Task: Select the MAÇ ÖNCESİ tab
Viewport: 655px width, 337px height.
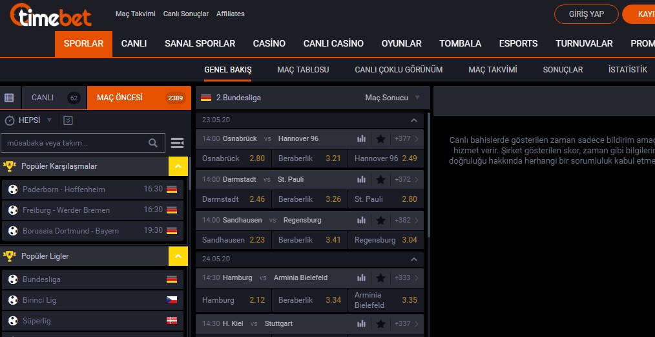Action: coord(139,98)
